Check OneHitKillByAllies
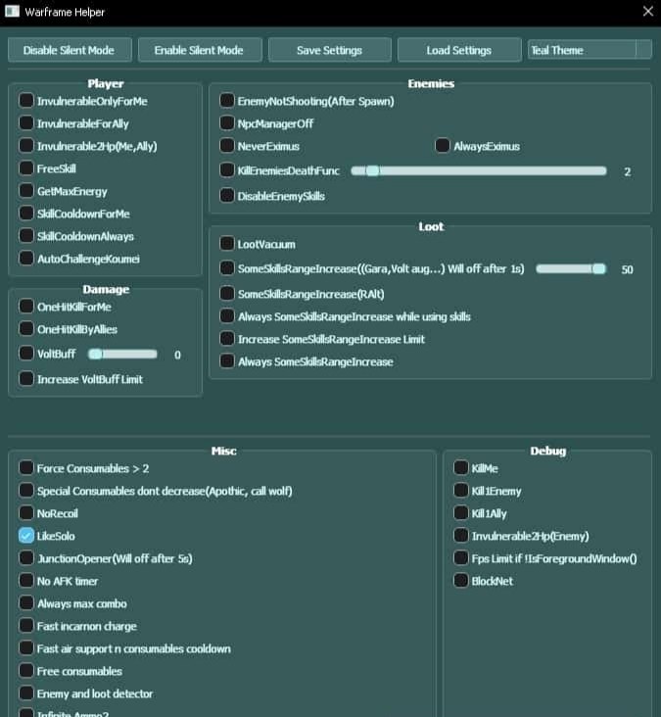 click(26, 329)
